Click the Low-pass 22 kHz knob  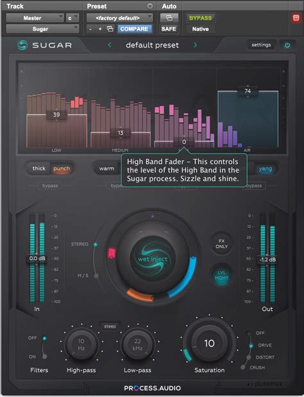tap(137, 344)
